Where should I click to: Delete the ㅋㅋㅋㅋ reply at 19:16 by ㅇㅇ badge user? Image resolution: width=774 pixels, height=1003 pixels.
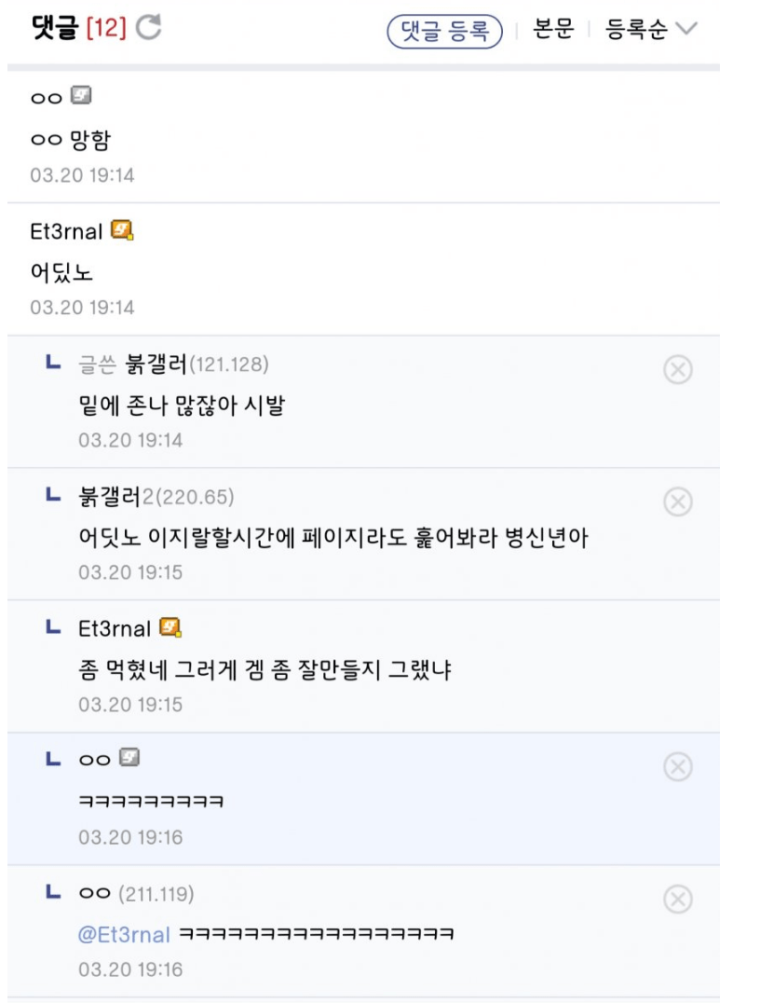click(677, 767)
